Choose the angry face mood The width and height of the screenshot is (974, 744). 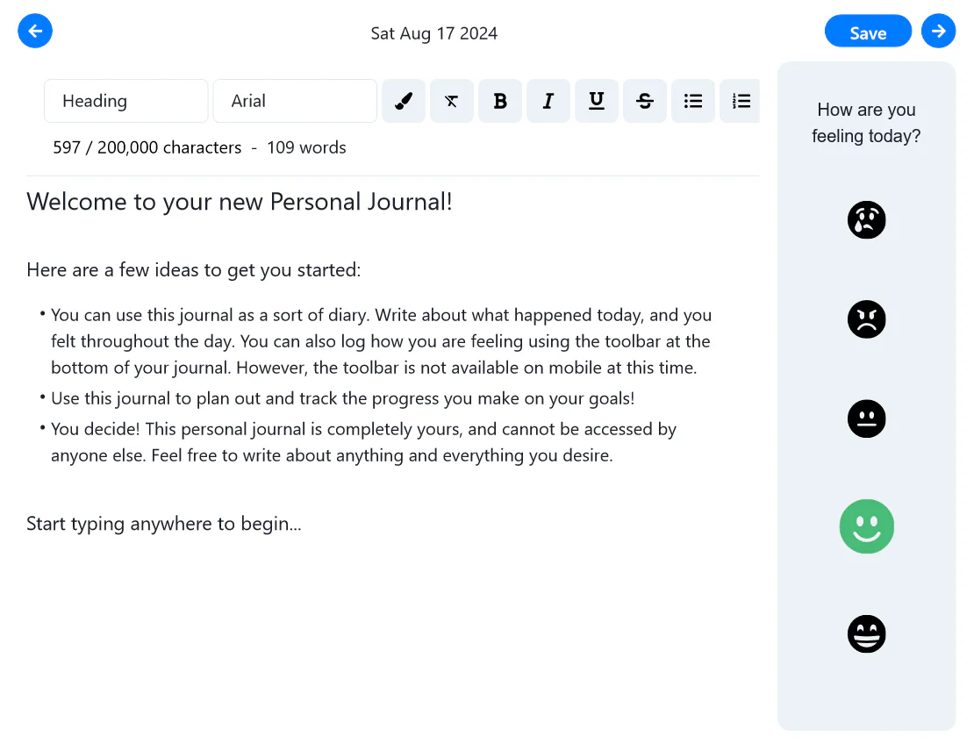click(x=866, y=319)
